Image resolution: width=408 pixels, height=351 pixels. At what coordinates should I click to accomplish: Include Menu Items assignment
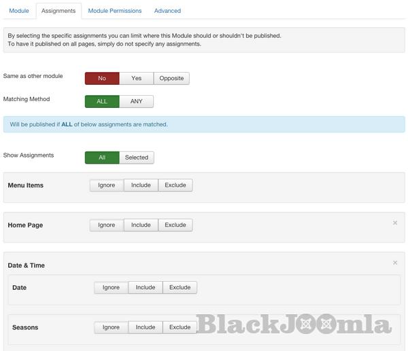click(141, 185)
